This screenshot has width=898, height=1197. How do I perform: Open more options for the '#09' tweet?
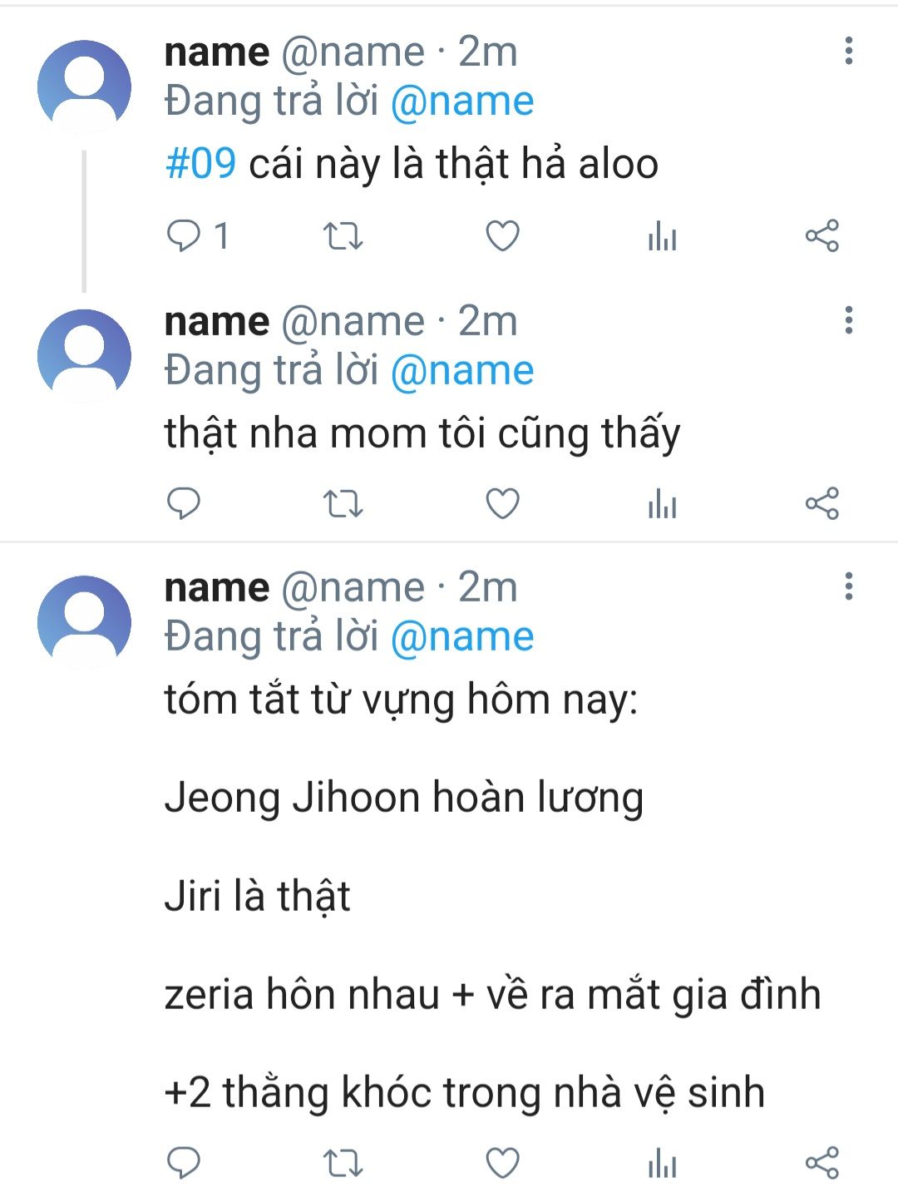click(x=848, y=51)
